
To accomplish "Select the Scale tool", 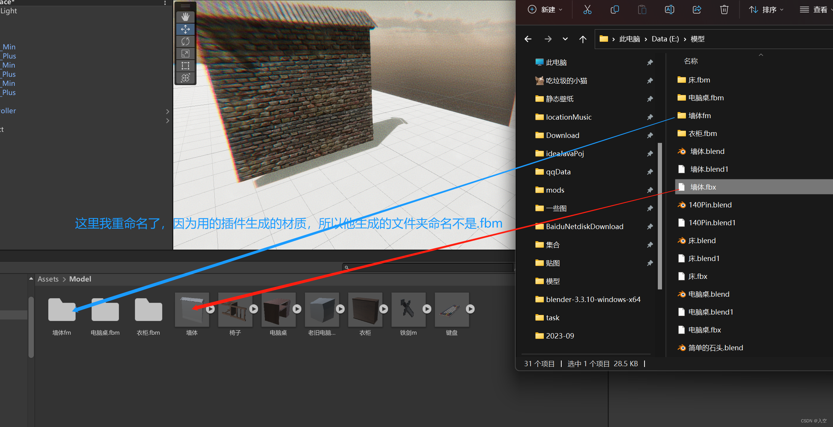I will [x=185, y=54].
